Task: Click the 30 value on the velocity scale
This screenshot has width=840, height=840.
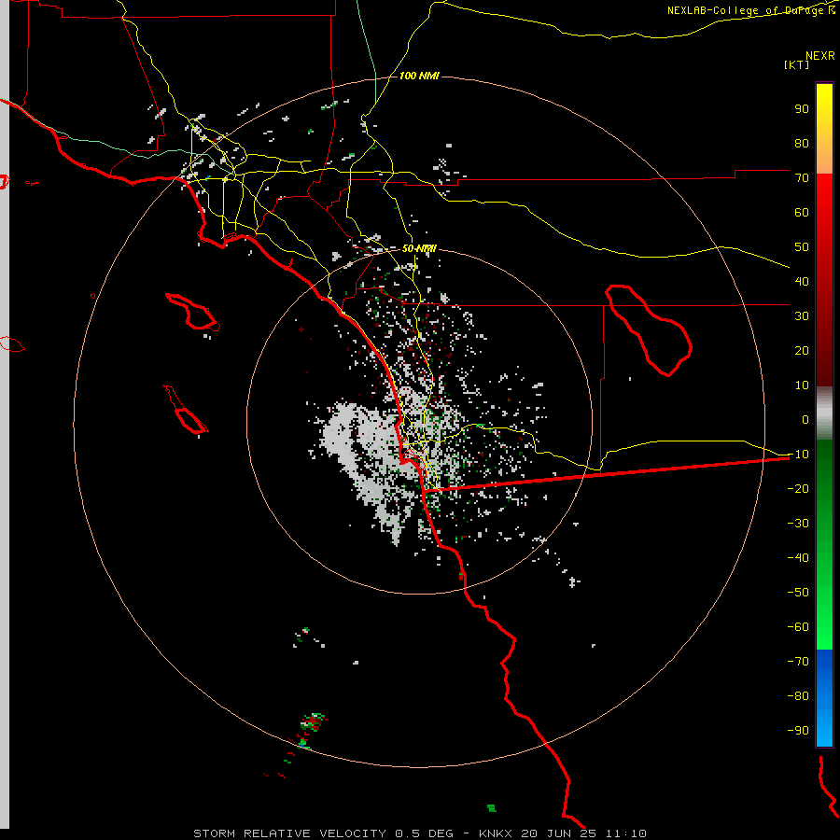Action: (802, 316)
